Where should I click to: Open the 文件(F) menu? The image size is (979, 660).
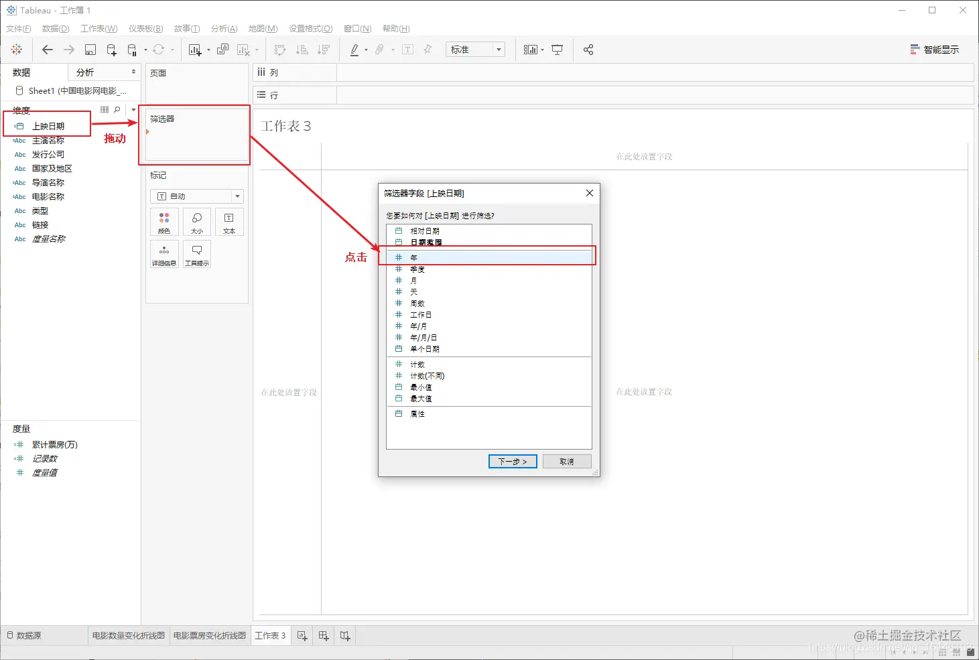pos(19,28)
